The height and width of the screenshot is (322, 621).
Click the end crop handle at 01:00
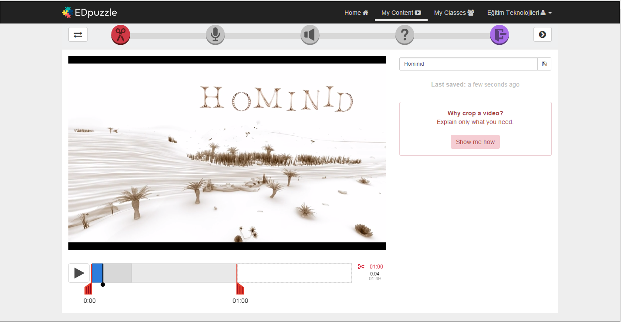point(240,288)
